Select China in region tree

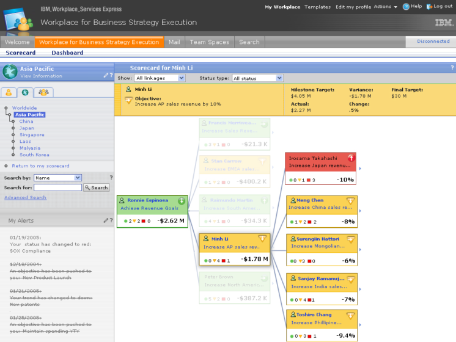[x=26, y=122]
